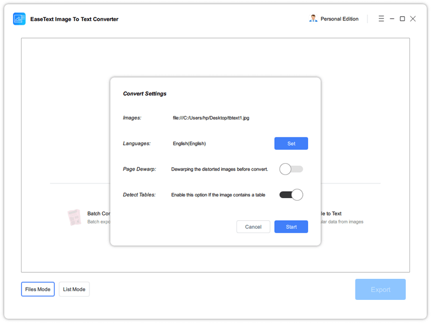Click the EaseText Image To Text Converter title

point(74,19)
